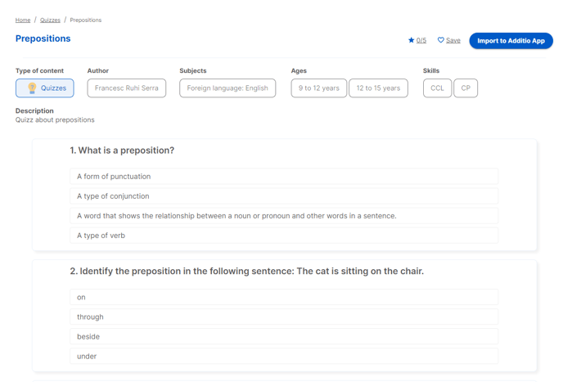Select the Francesc Ruhi Serra author tag
The width and height of the screenshot is (563, 382).
(126, 88)
